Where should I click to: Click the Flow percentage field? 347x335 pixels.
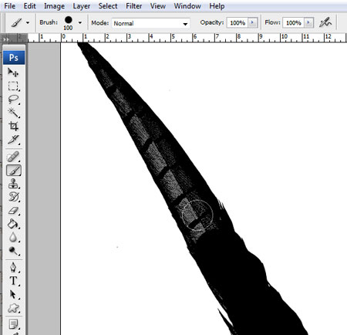(x=293, y=23)
